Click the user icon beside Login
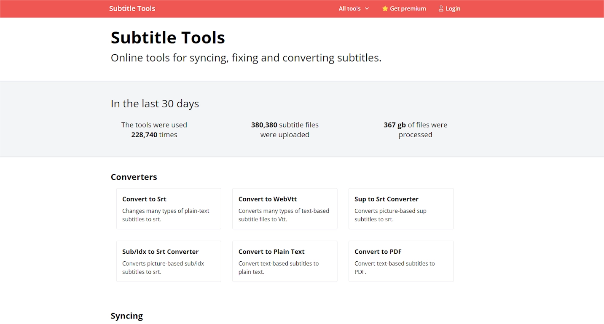Viewport: 604px width, 324px height. pos(441,8)
